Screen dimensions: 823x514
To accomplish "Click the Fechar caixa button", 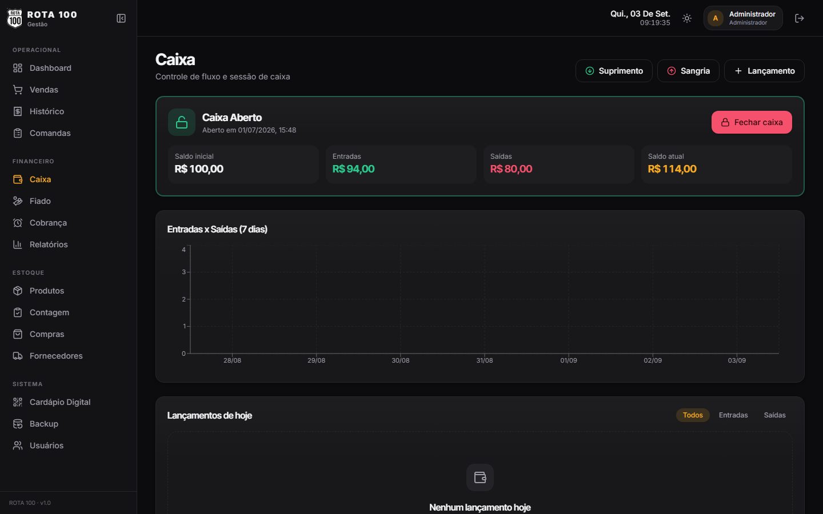I will 752,122.
